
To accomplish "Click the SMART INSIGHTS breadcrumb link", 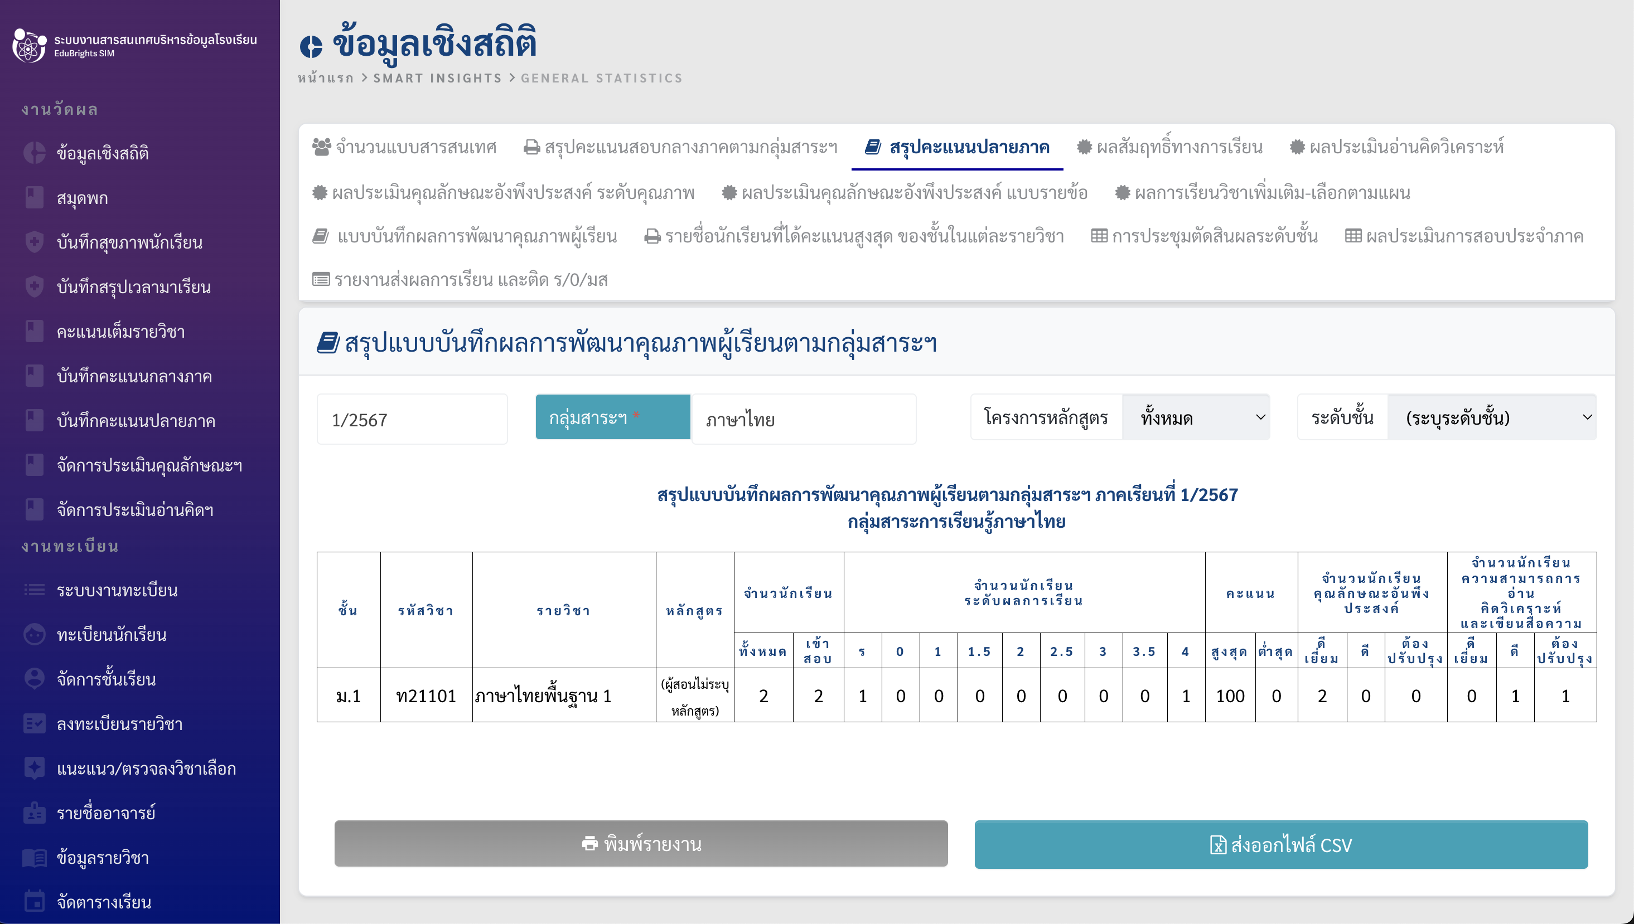I will [x=437, y=78].
